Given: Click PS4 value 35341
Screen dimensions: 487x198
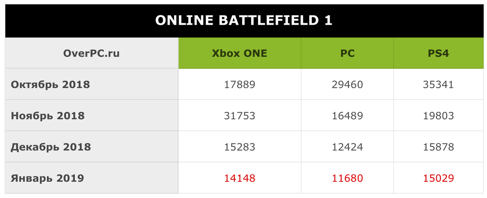Looking at the screenshot, I should (438, 85).
